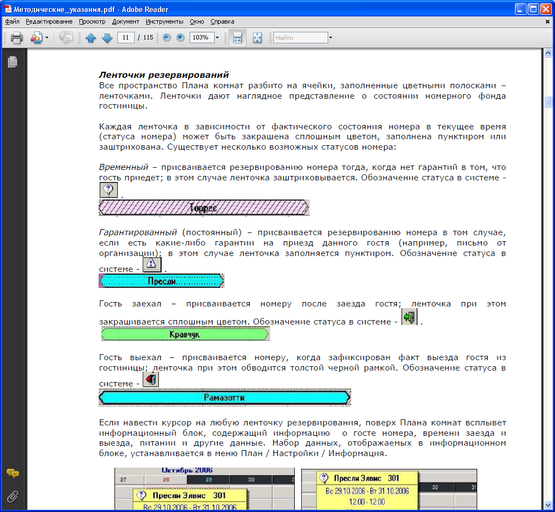555x512 pixels.
Task: Maximize the Adobe Reader window
Action: pyautogui.click(x=533, y=9)
